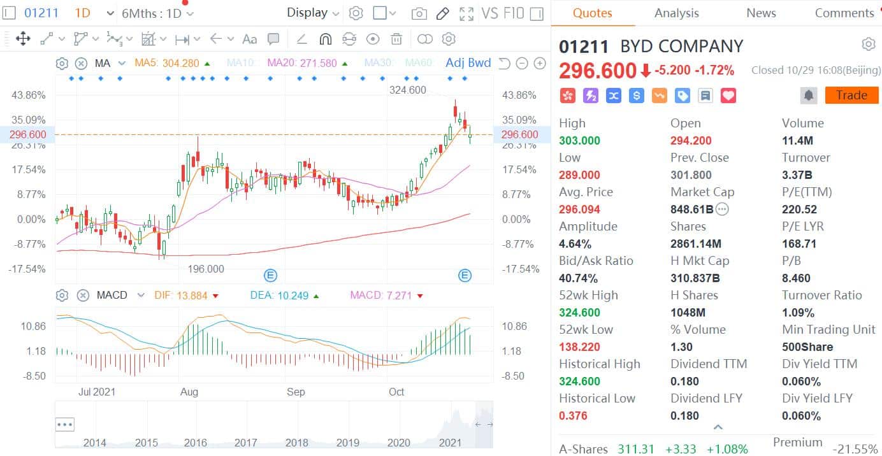Select the text annotation tool Aa

(x=249, y=39)
